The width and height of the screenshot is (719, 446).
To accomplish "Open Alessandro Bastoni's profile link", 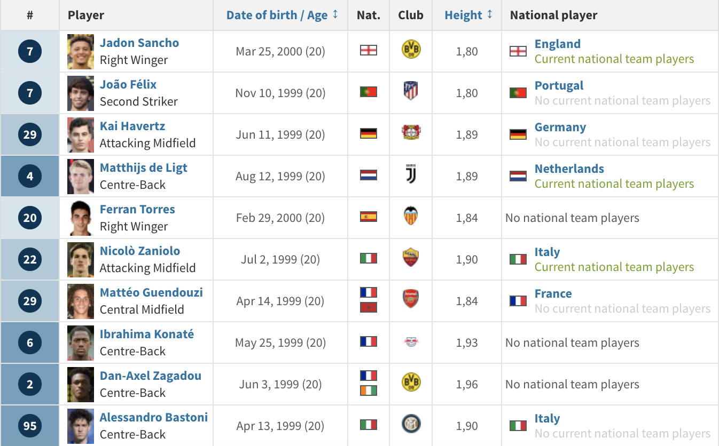I will (154, 417).
